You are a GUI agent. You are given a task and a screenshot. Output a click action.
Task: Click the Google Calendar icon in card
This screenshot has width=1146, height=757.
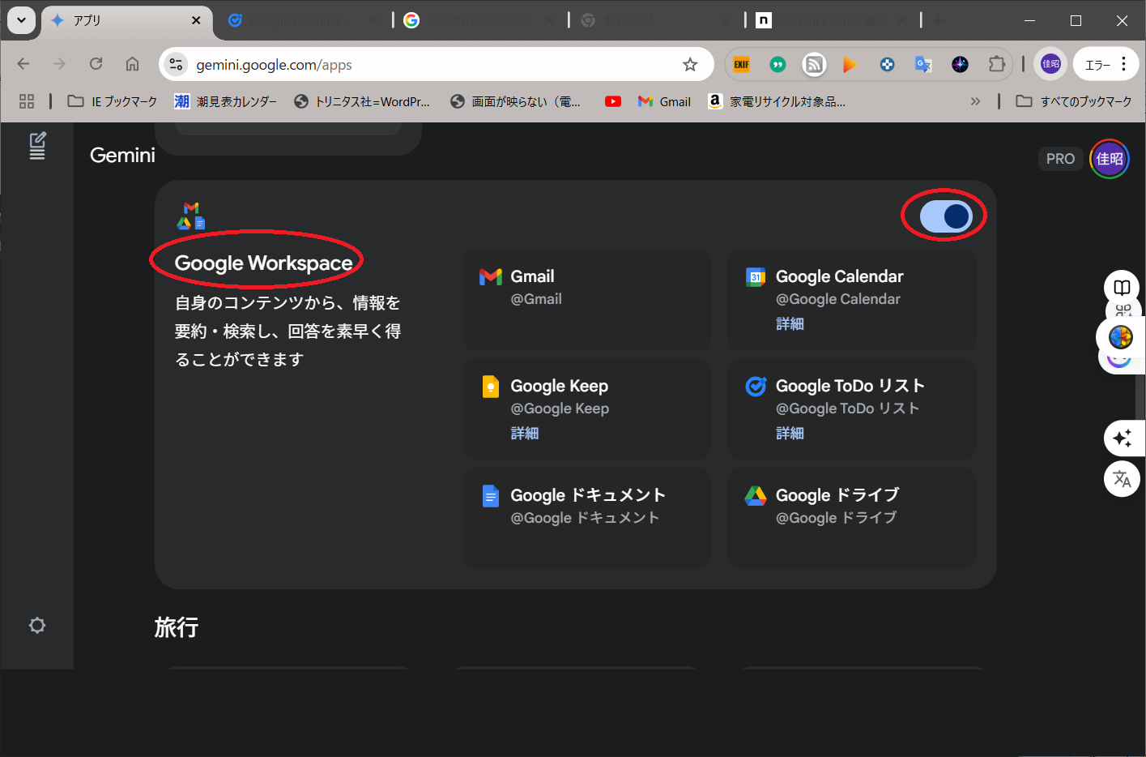[x=756, y=277]
